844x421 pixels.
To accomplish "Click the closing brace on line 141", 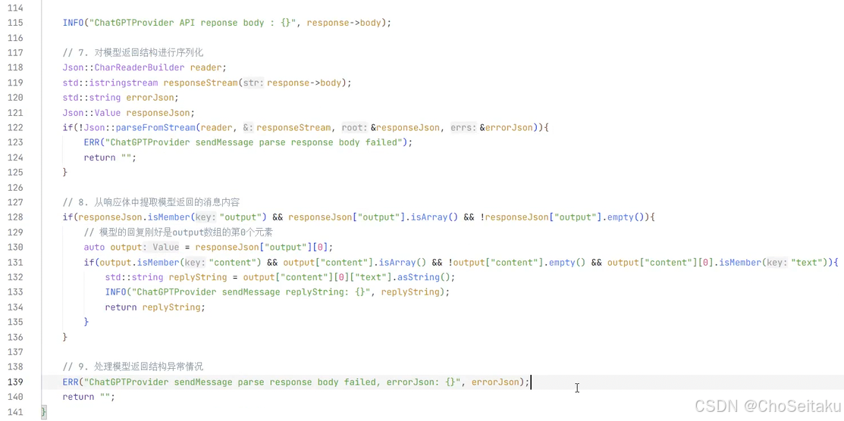I will coord(44,412).
